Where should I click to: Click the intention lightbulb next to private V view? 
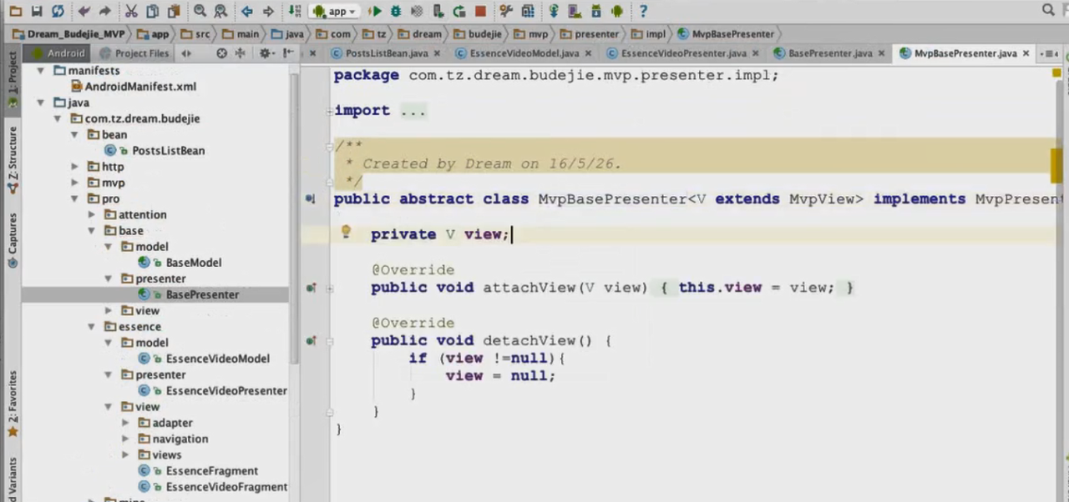(346, 233)
